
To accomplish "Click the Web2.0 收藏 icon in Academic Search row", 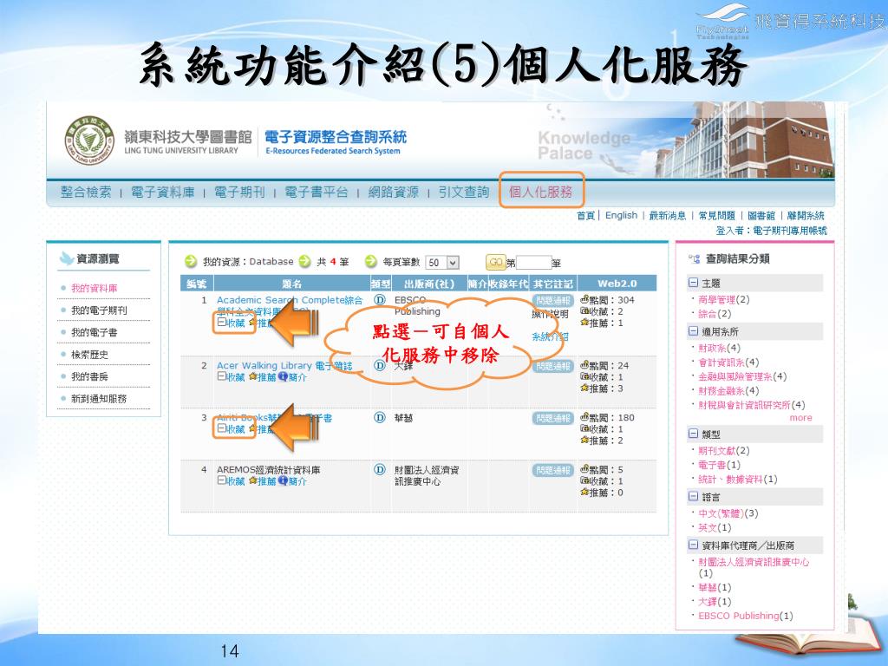I will coord(584,311).
